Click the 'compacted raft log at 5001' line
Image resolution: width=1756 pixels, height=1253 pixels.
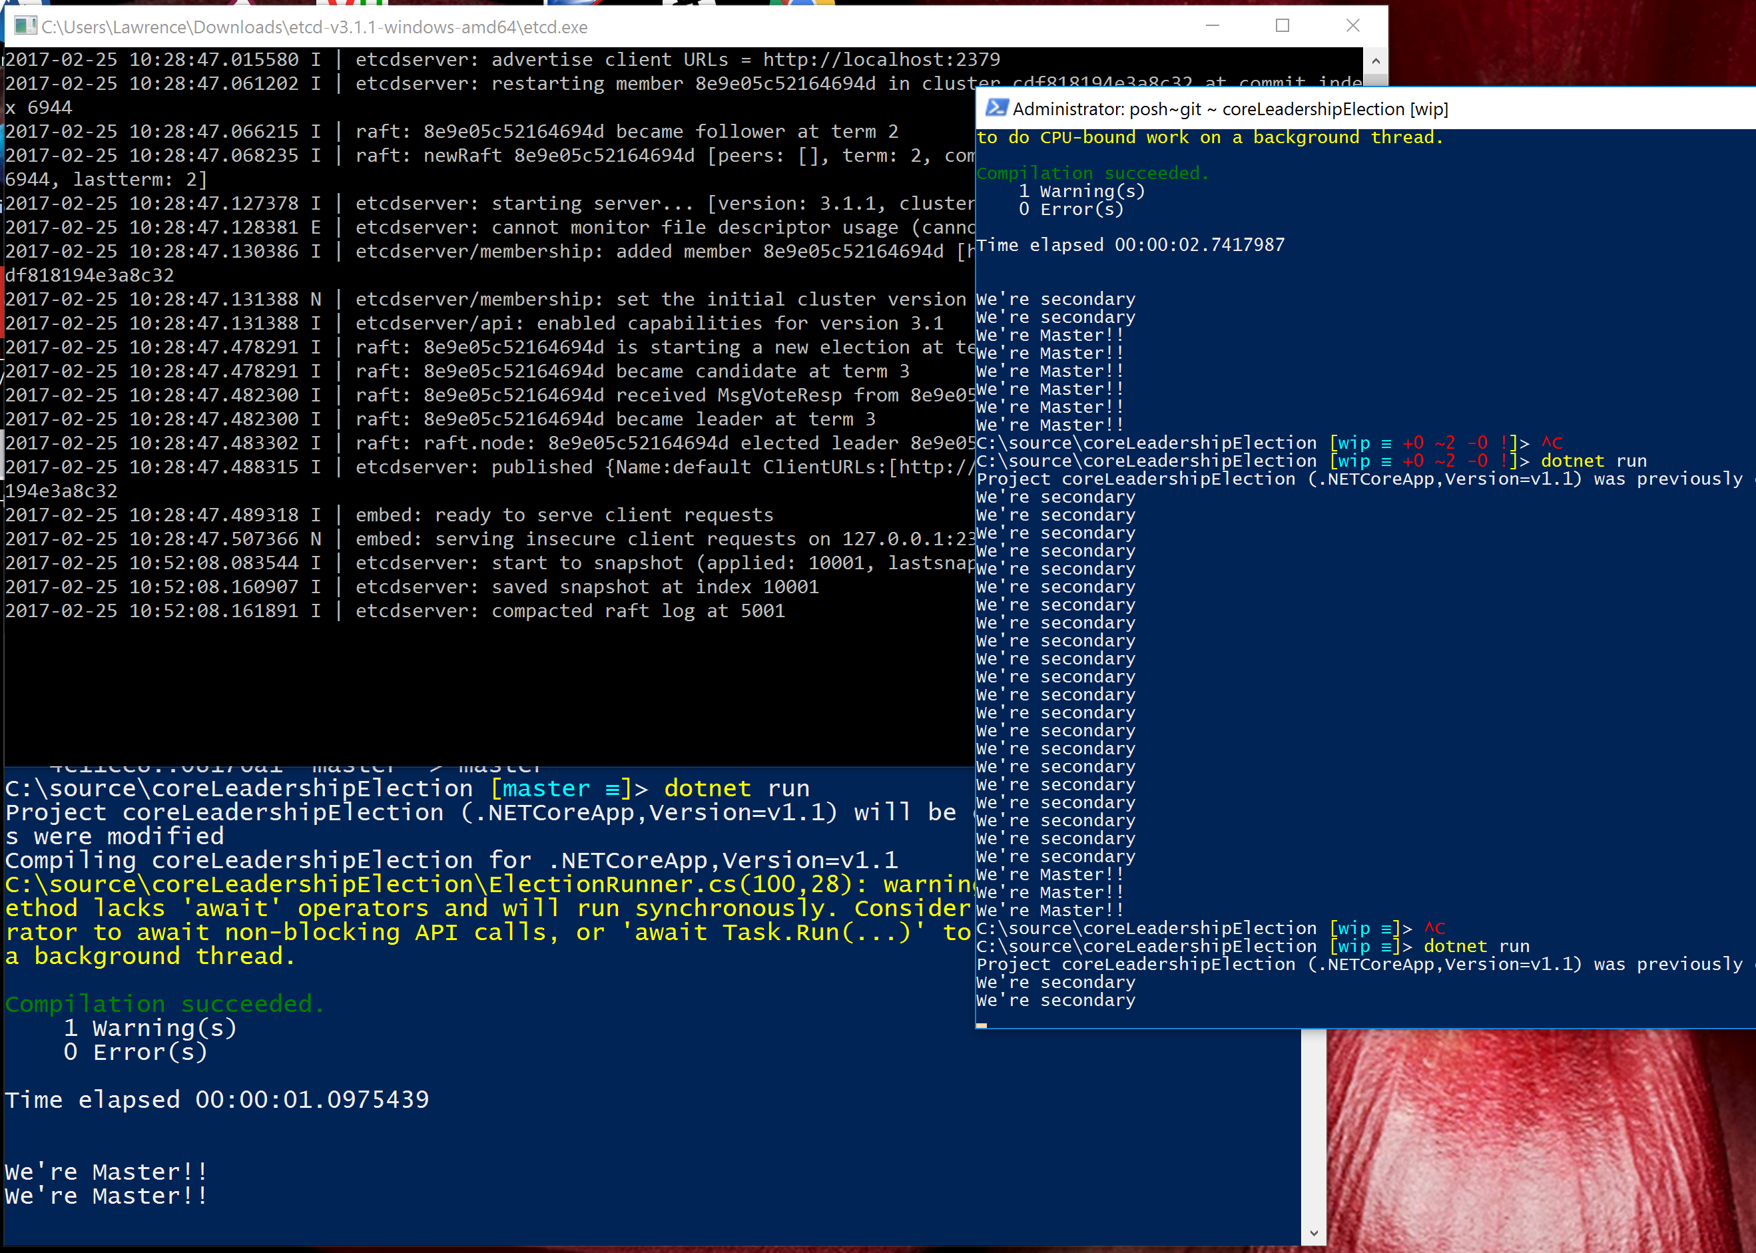pos(637,611)
